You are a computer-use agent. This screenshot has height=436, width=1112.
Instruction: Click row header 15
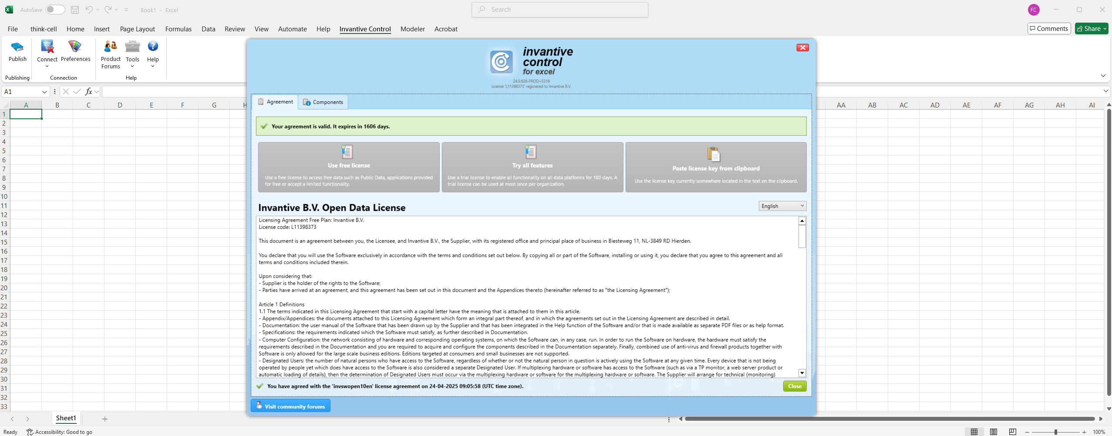4,242
